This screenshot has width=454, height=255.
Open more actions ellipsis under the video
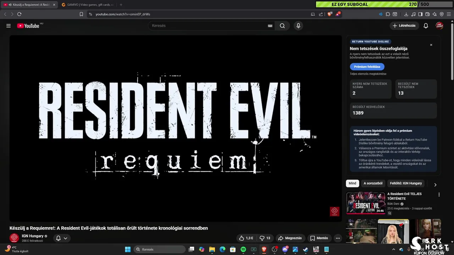pos(338,238)
